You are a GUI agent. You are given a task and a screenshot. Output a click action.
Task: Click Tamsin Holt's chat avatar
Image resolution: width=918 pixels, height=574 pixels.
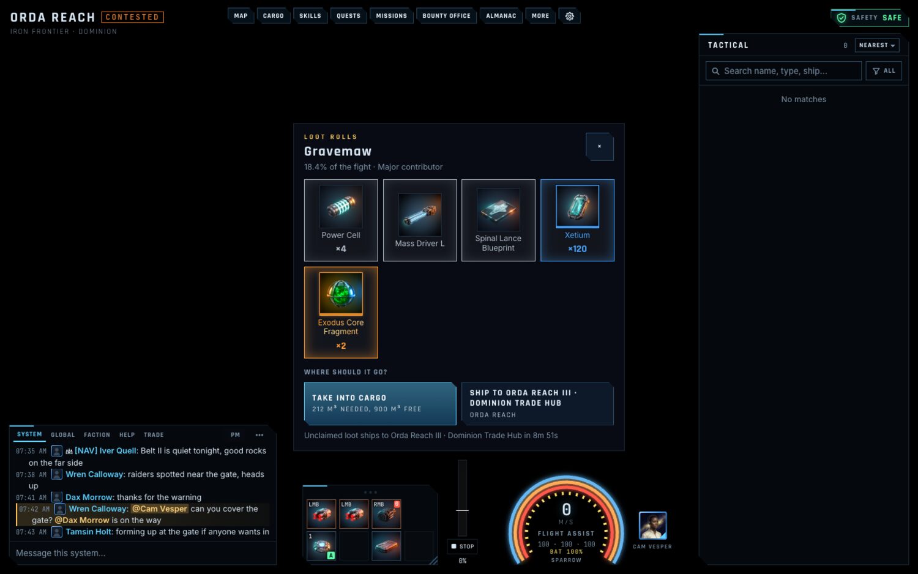(56, 532)
